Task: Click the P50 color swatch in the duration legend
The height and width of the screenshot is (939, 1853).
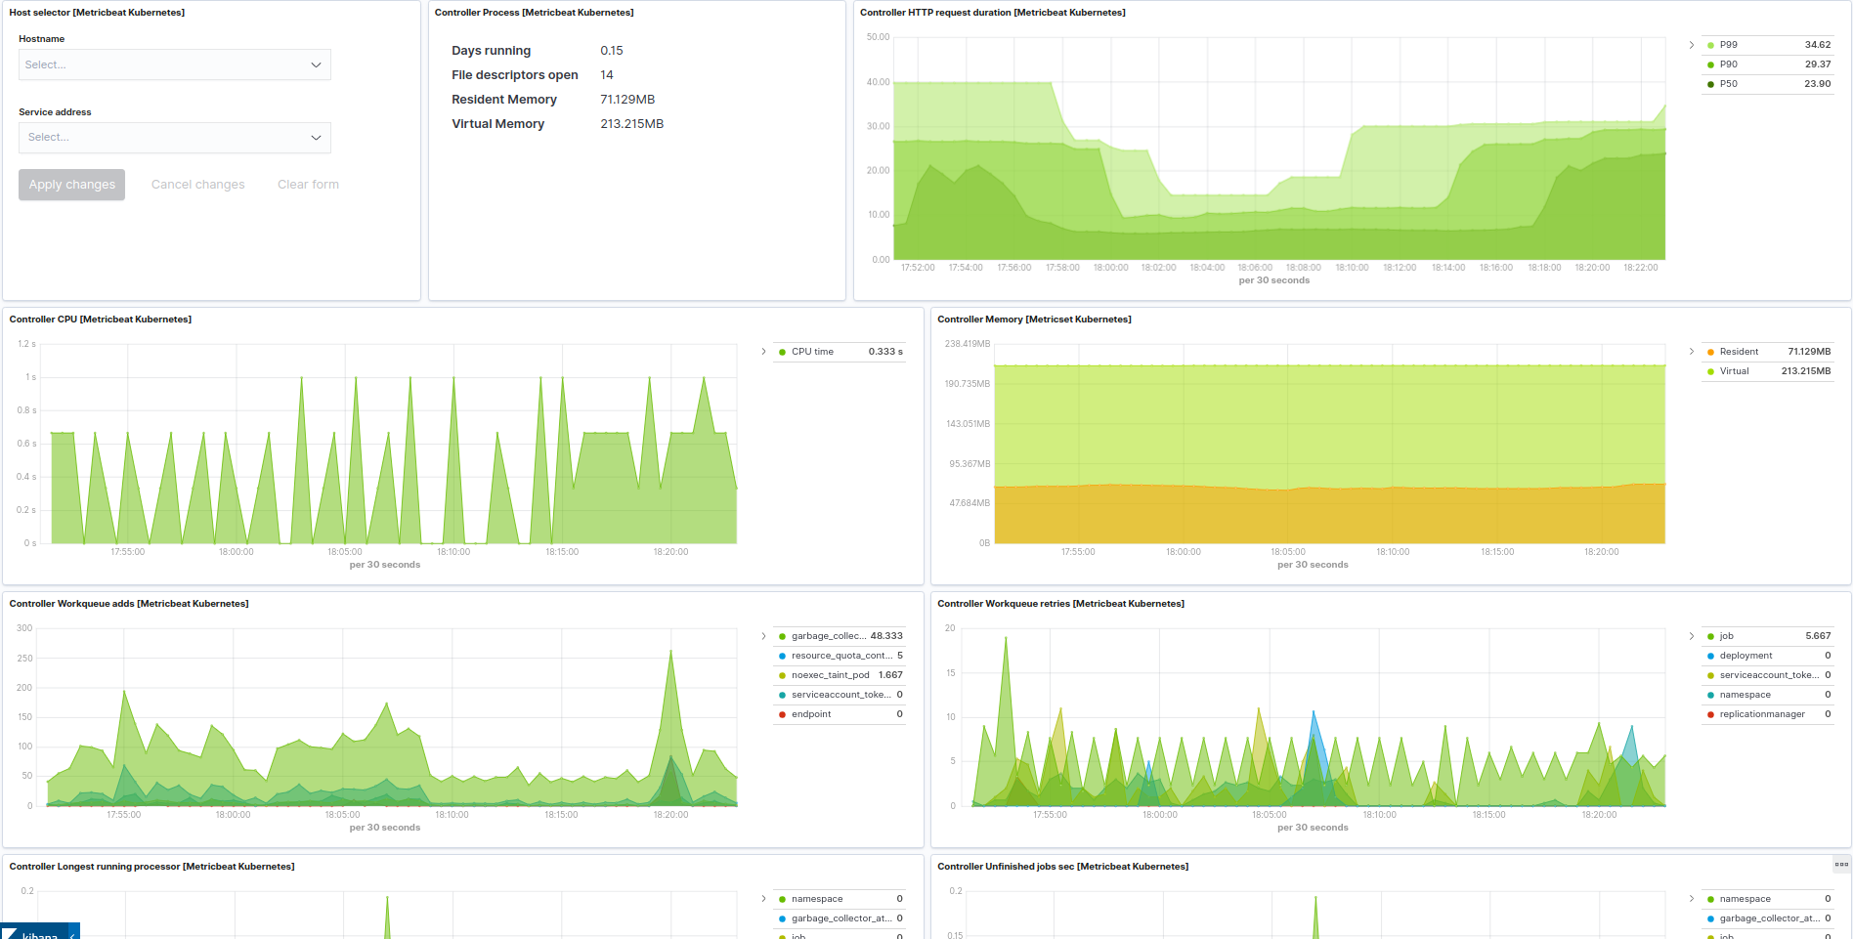Action: point(1711,84)
